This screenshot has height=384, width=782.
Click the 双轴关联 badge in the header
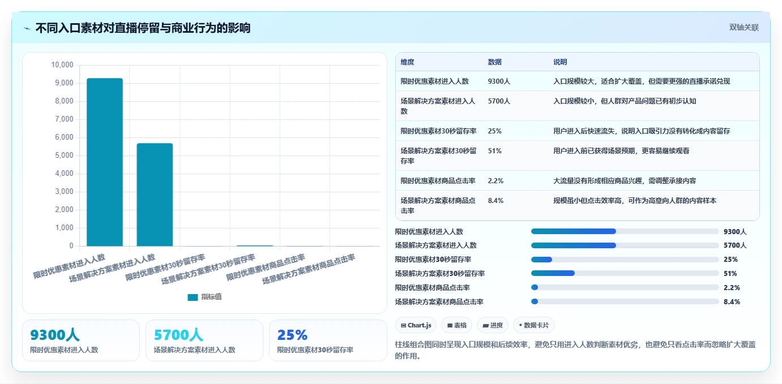(743, 27)
